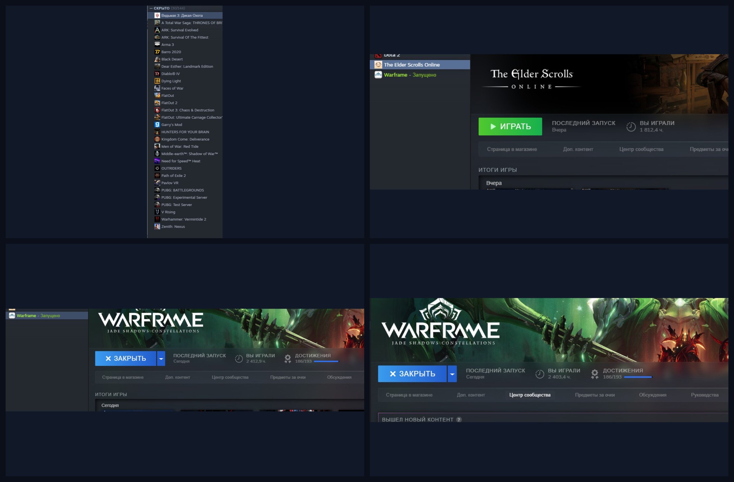Click the FlatOut 3: Chaos & Destruction icon
The width and height of the screenshot is (734, 482).
157,110
